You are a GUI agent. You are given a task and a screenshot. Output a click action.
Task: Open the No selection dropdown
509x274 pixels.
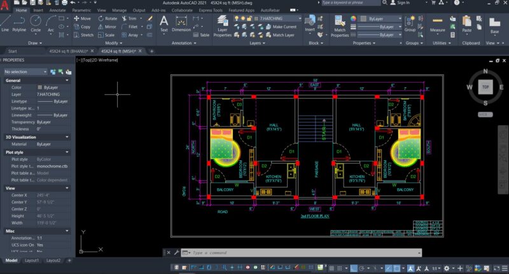pyautogui.click(x=25, y=72)
